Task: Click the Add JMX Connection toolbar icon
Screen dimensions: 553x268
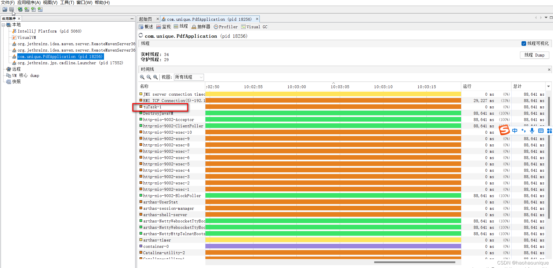Action: (x=27, y=10)
